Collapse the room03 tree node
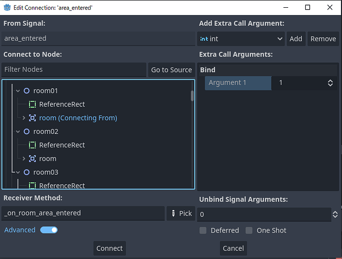 tap(18, 172)
